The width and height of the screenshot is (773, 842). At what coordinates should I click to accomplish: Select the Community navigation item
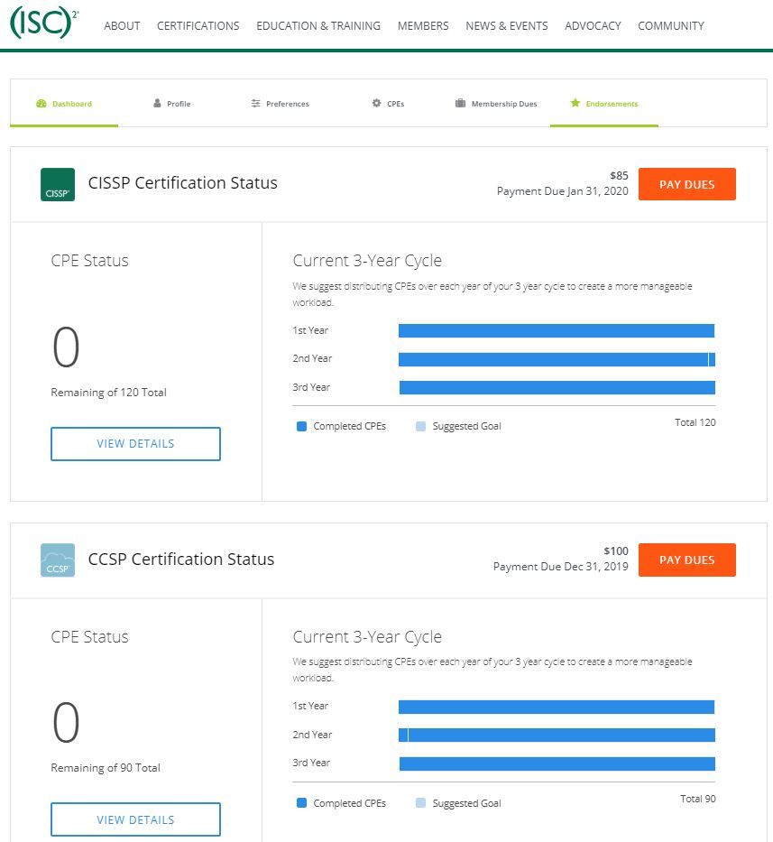pyautogui.click(x=671, y=26)
